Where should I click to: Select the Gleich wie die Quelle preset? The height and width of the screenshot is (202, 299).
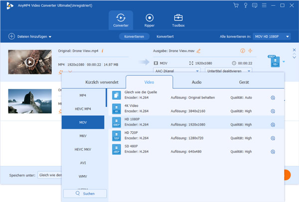click(x=196, y=95)
